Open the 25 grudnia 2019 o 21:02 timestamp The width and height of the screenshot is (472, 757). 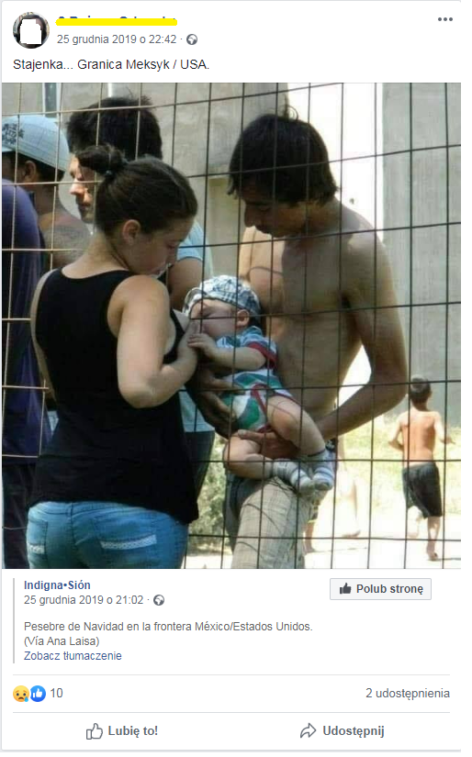[x=84, y=600]
